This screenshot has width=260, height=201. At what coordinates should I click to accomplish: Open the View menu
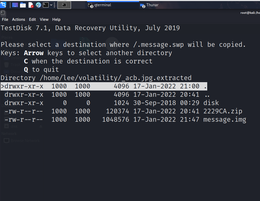point(44,20)
